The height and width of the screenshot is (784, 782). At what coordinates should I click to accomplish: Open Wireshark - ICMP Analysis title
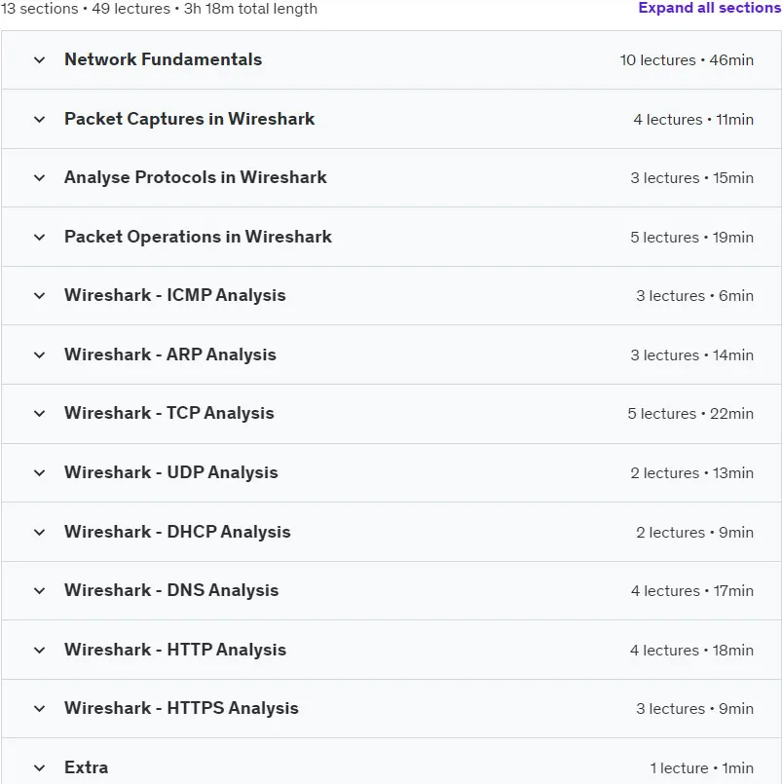tap(175, 295)
